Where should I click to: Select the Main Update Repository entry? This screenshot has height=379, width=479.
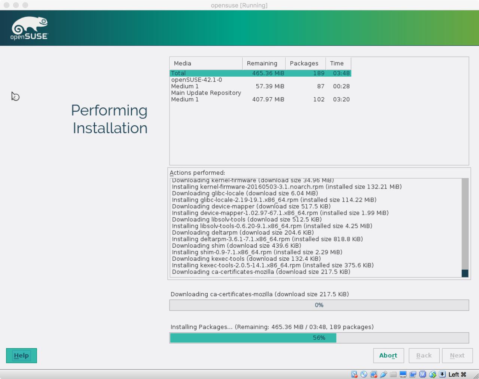point(206,93)
